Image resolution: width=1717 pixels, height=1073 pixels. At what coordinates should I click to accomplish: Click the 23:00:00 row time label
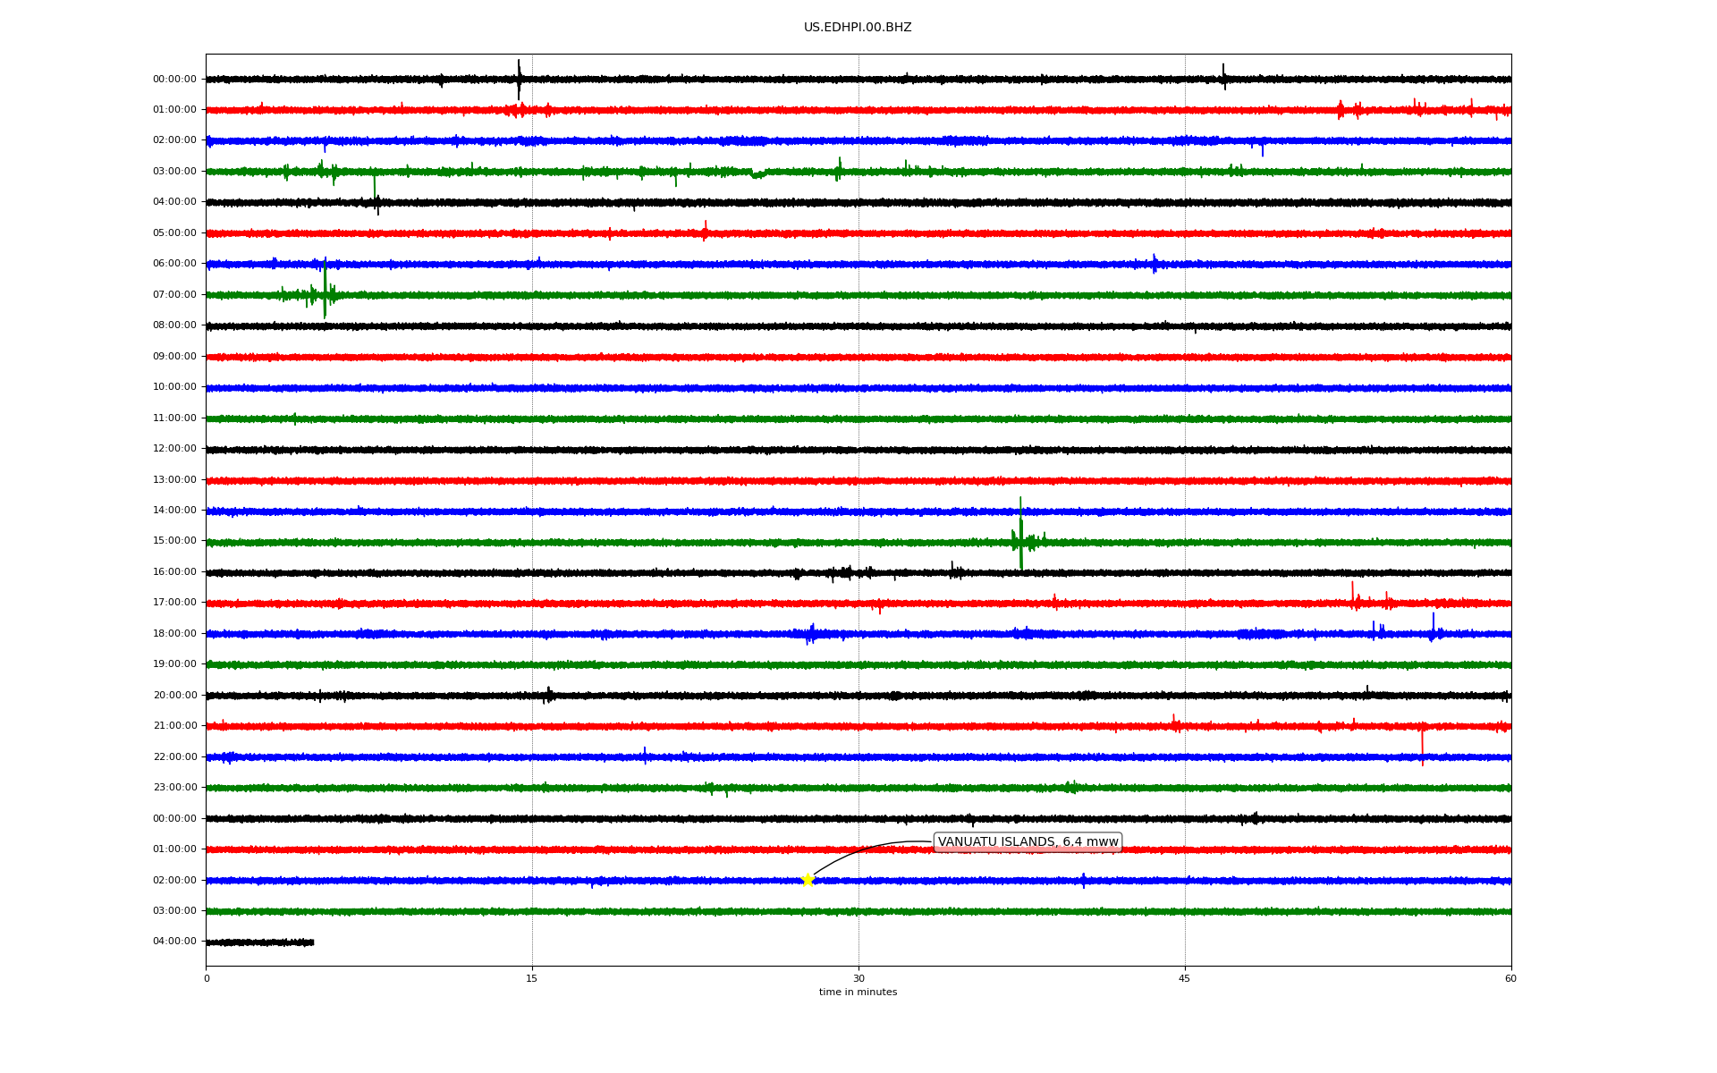[x=174, y=788]
